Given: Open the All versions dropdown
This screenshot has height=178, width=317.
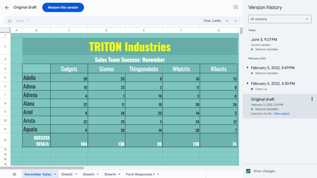Looking at the screenshot, I should click(280, 19).
